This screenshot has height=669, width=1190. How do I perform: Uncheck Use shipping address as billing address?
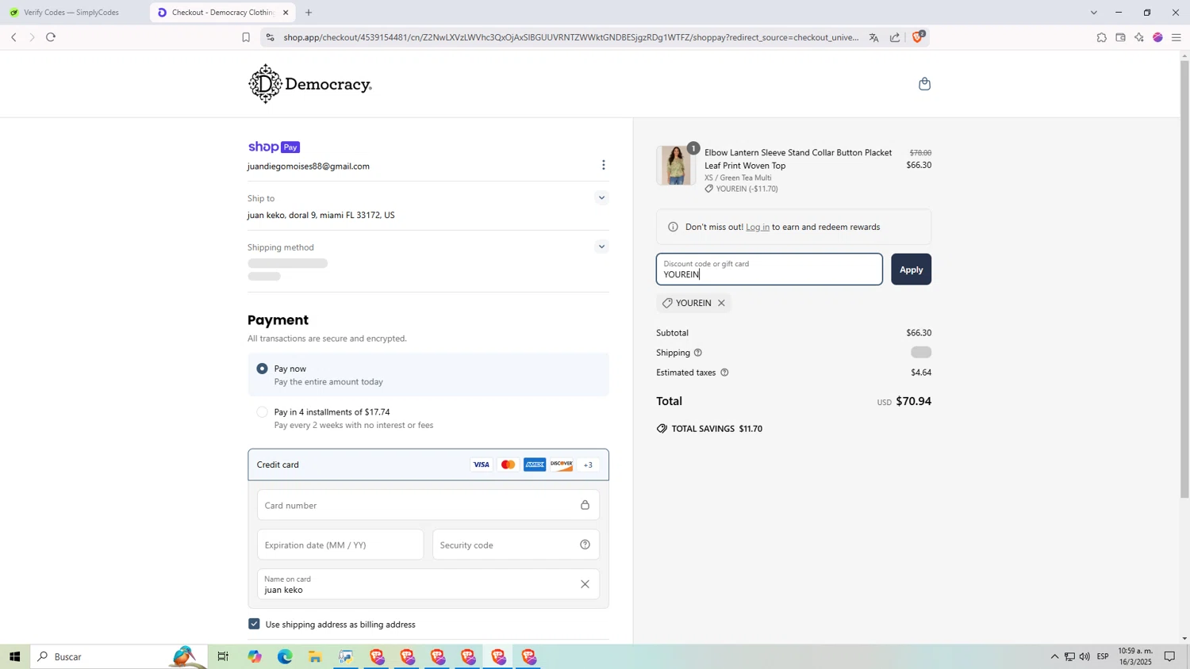pyautogui.click(x=254, y=624)
